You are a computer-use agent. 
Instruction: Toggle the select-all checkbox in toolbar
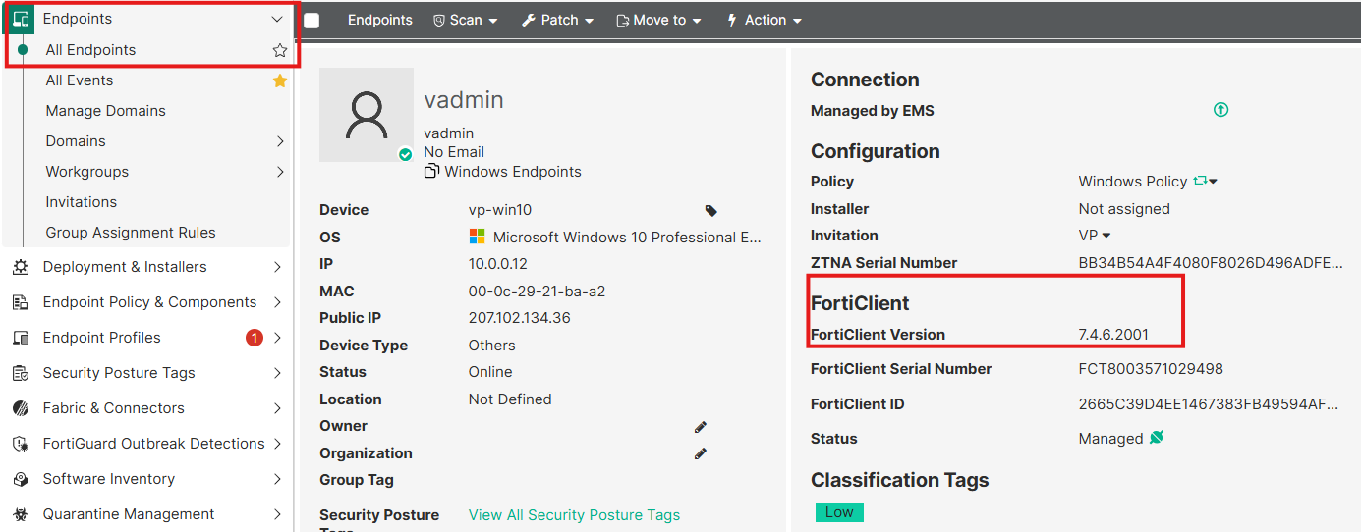tap(312, 21)
